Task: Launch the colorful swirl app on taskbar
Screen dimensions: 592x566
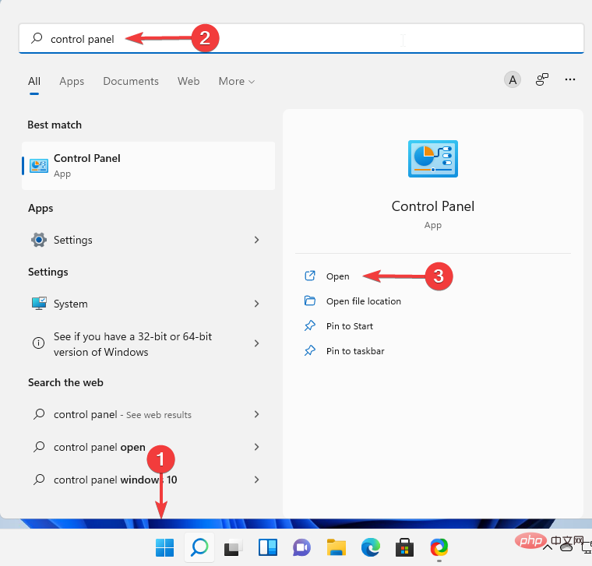Action: coord(439,547)
